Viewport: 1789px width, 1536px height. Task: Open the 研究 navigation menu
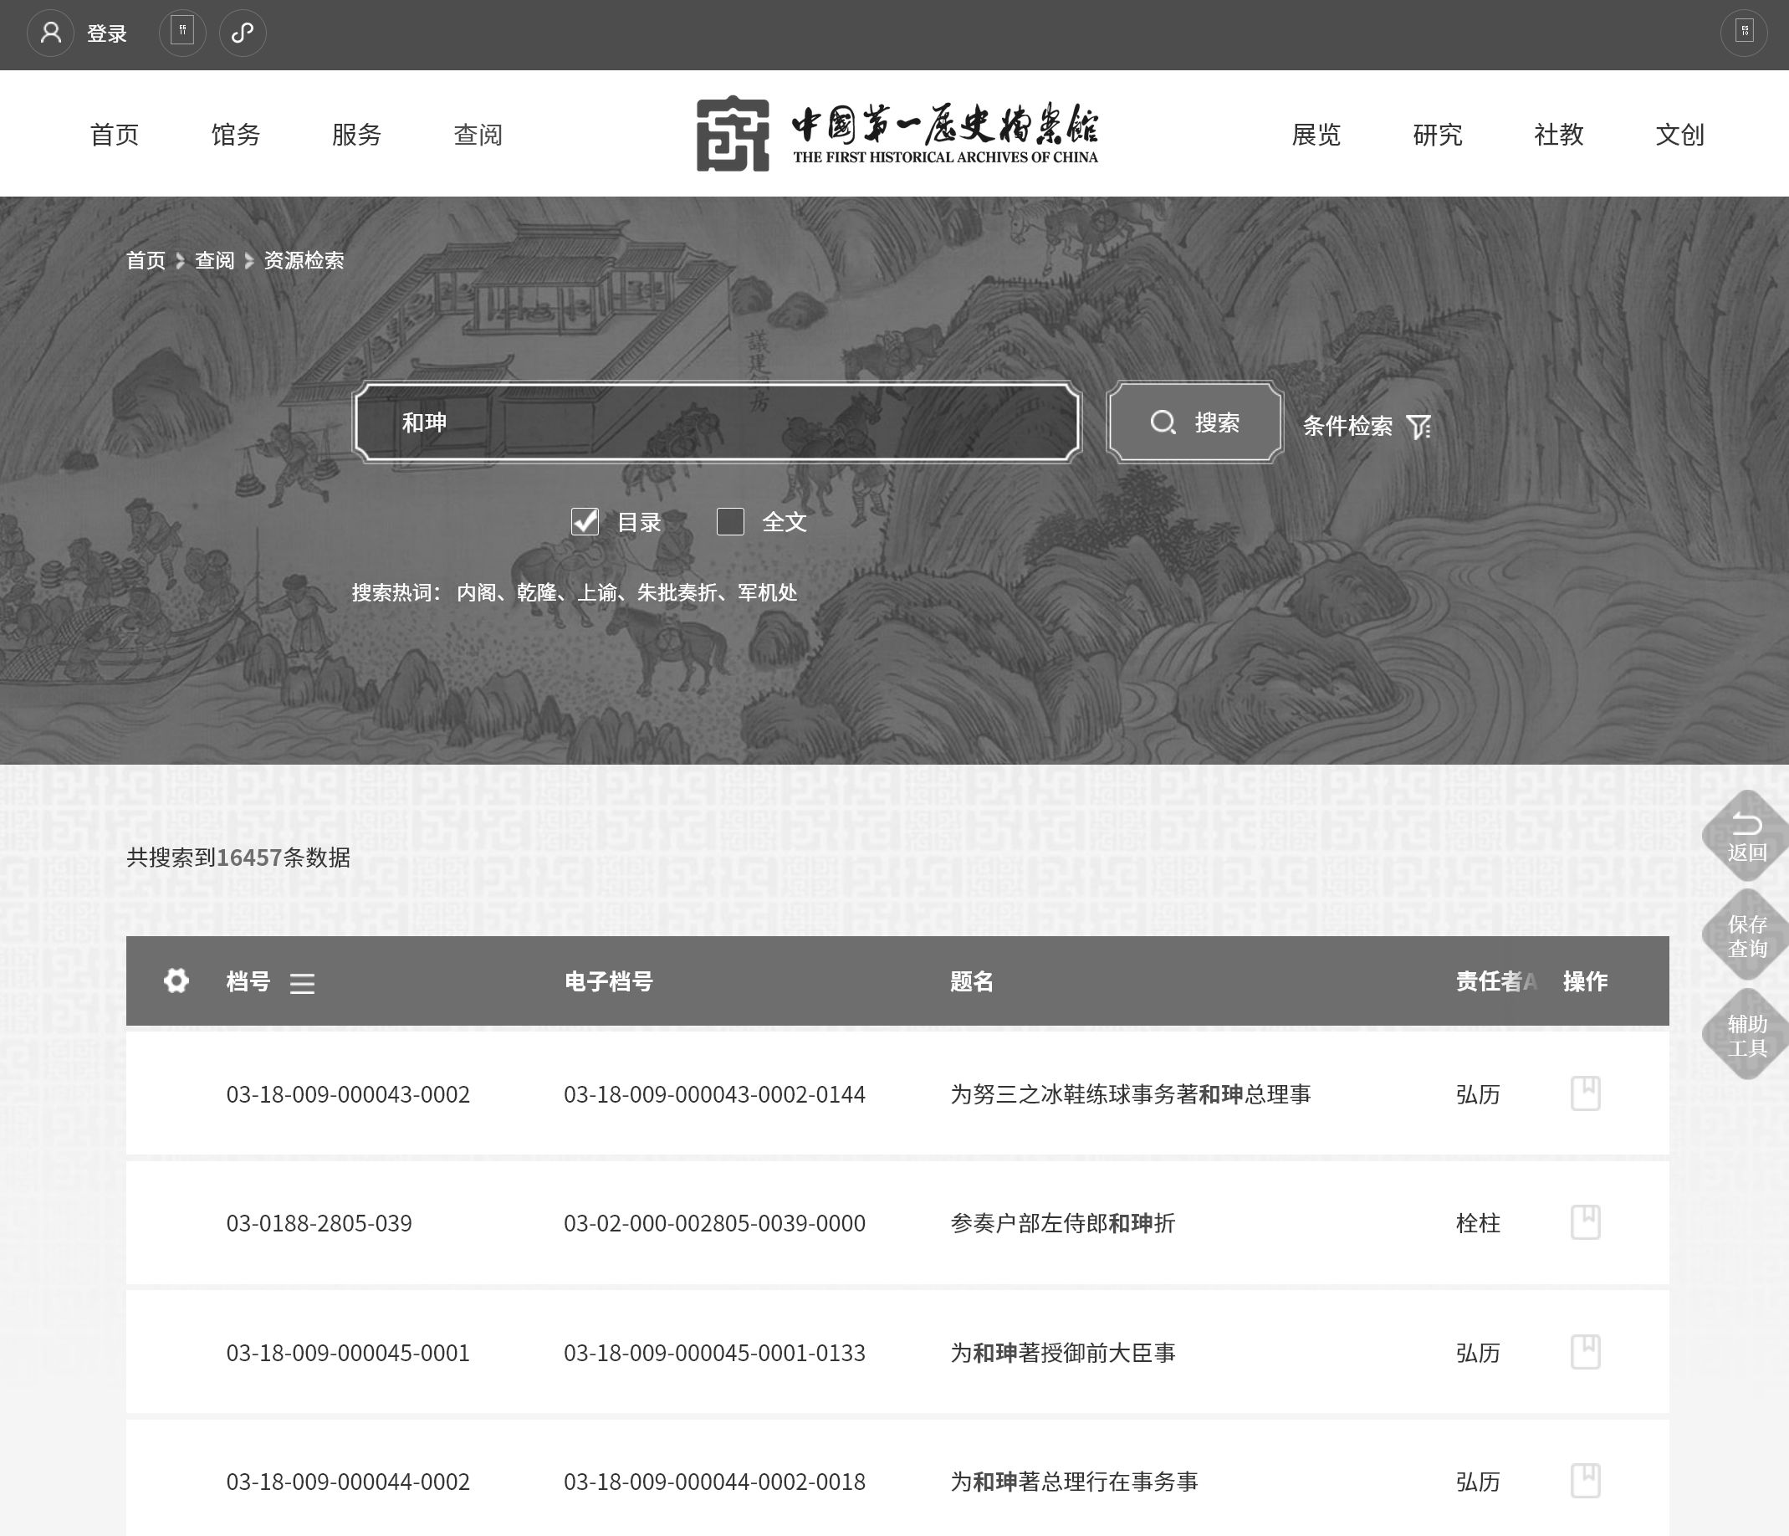click(x=1438, y=134)
